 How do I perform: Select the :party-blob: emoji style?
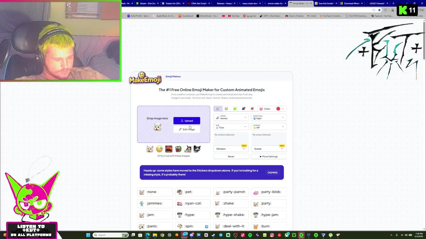(269, 192)
